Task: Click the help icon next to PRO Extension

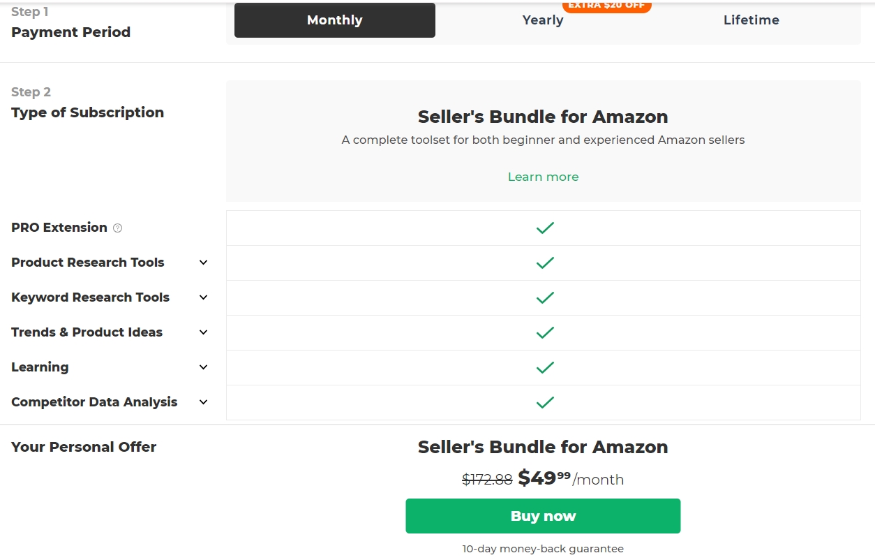Action: [x=117, y=228]
